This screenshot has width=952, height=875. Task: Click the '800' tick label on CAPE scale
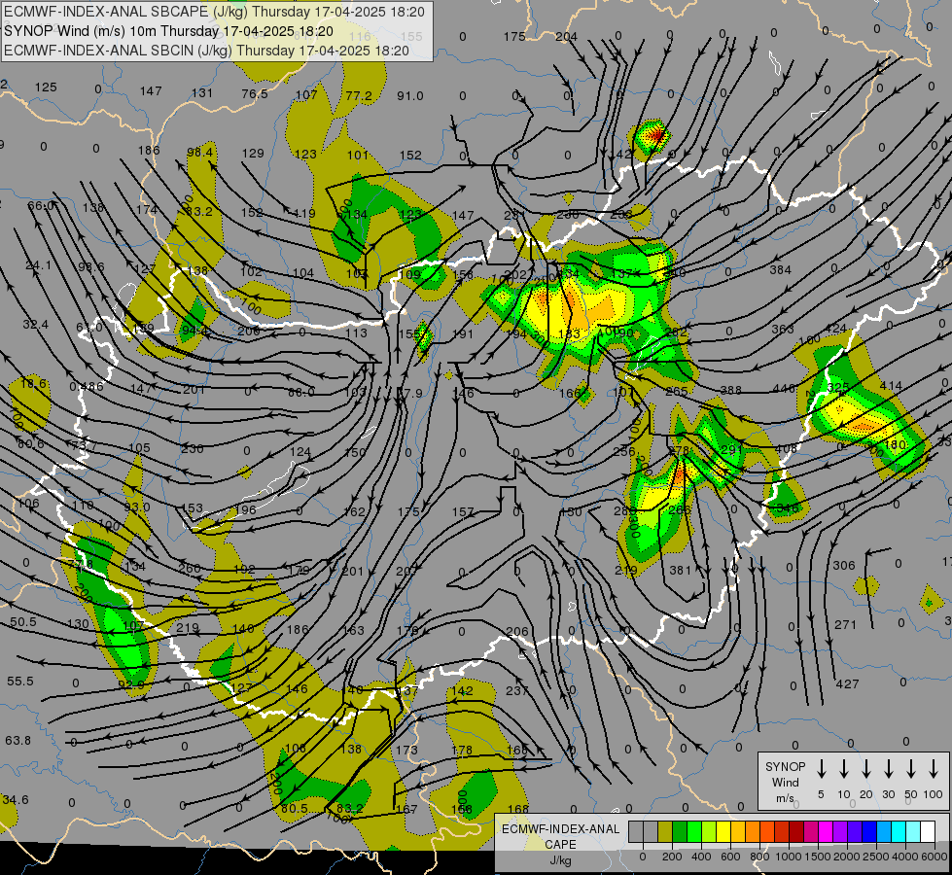pyautogui.click(x=759, y=857)
